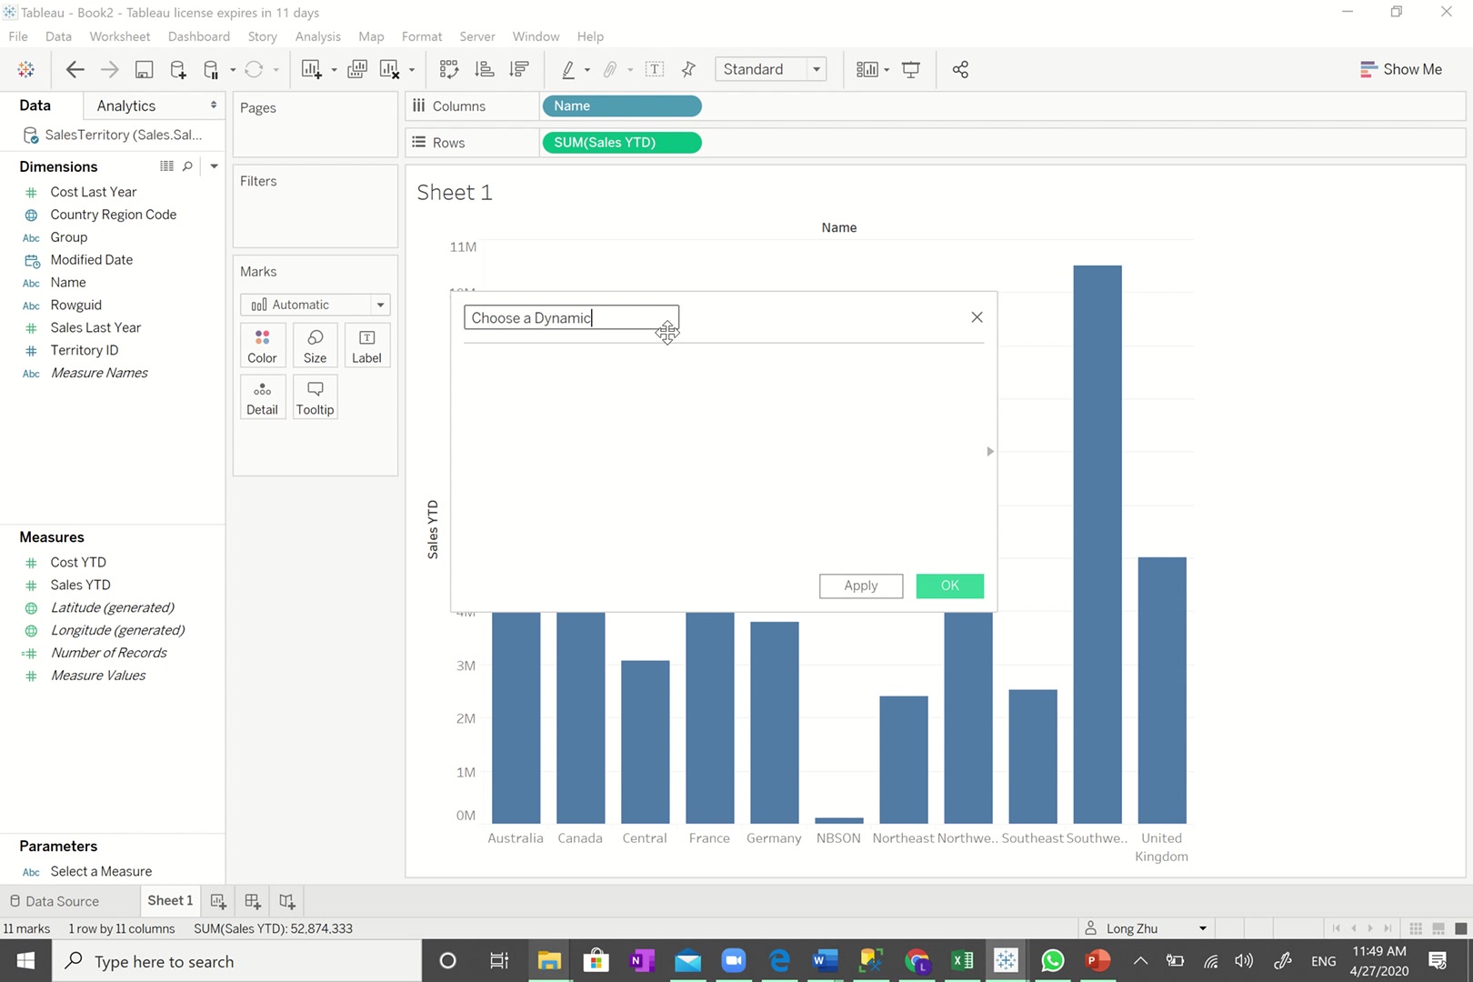Open the Standard fit dropdown
The image size is (1473, 982).
click(816, 69)
